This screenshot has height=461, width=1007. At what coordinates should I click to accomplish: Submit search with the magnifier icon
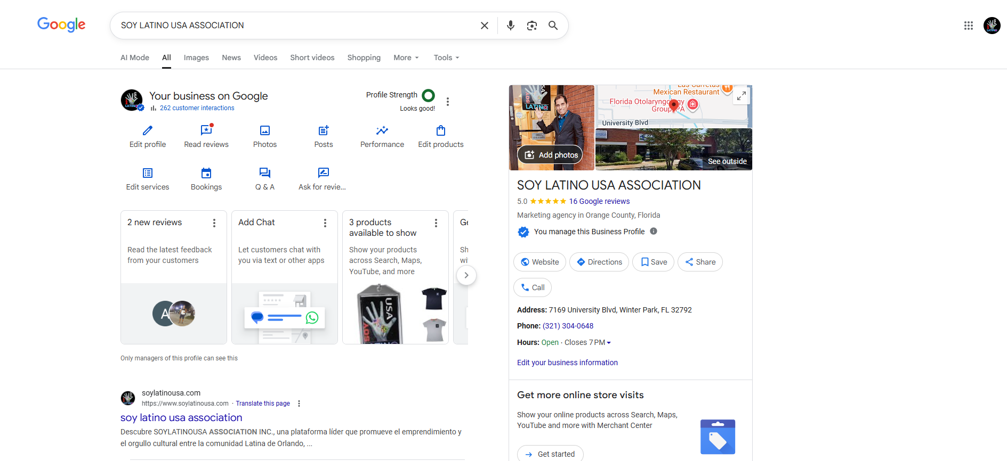tap(553, 26)
